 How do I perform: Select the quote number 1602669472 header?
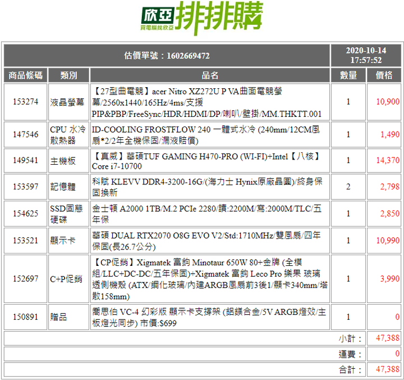(x=167, y=56)
